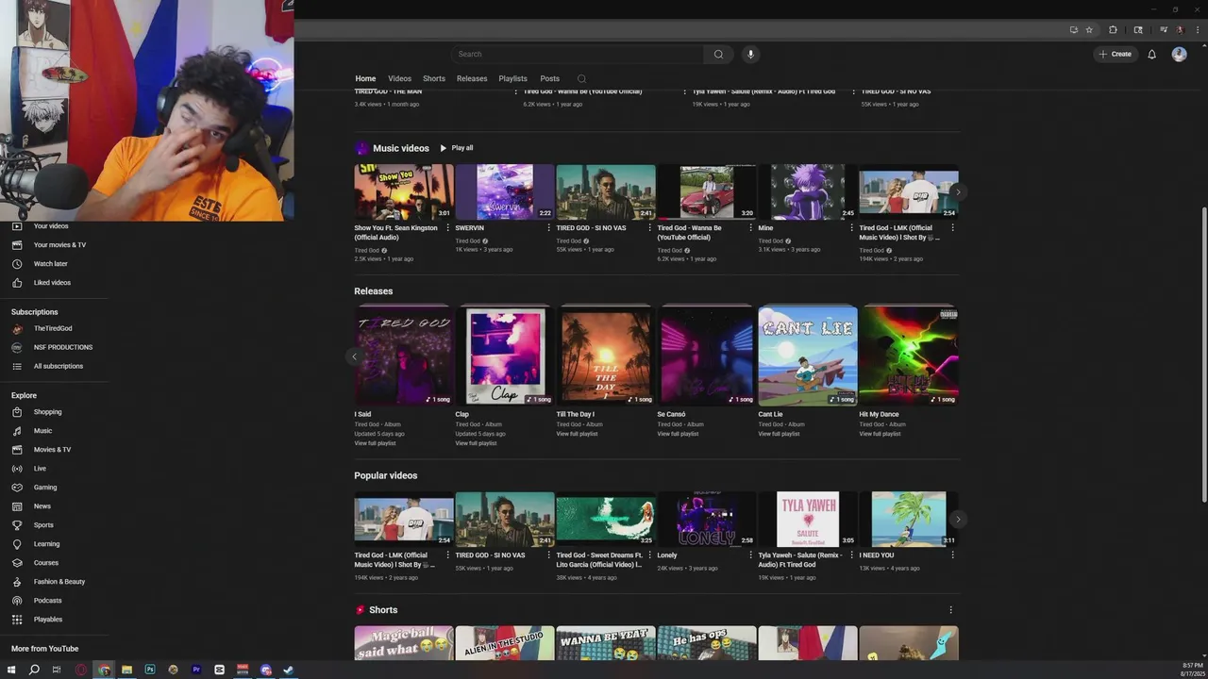1208x679 pixels.
Task: Open options for Show You Ft. Sean Kingston
Action: [447, 227]
